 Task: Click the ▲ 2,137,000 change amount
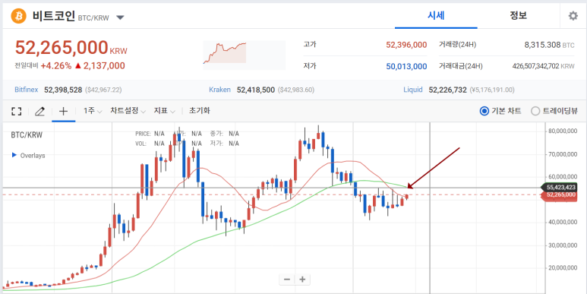coord(99,66)
